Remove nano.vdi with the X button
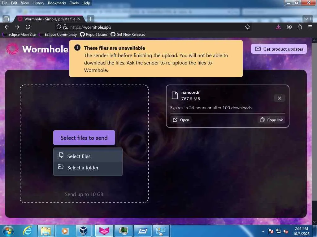Screen dimensions: 317x237 pos(280,98)
